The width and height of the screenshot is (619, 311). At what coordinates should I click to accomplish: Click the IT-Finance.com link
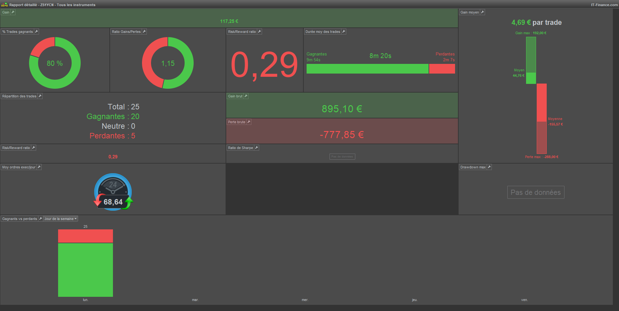pos(604,5)
